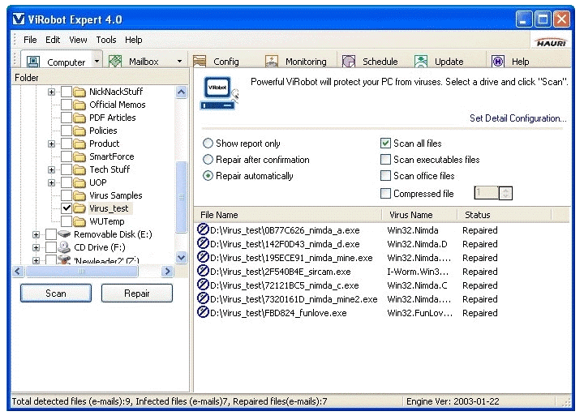
Task: Open the Mailbox scan icon
Action: tap(115, 62)
